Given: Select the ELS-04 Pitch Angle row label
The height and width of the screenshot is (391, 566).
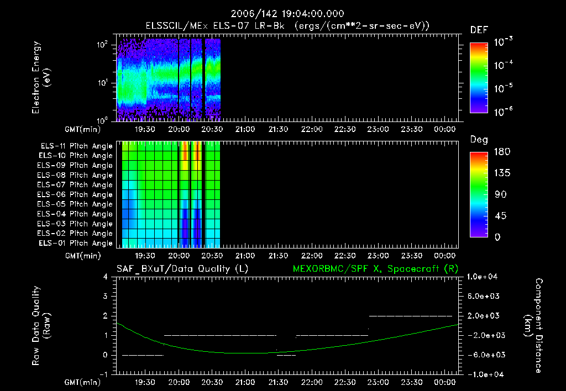Looking at the screenshot, I should click(75, 214).
